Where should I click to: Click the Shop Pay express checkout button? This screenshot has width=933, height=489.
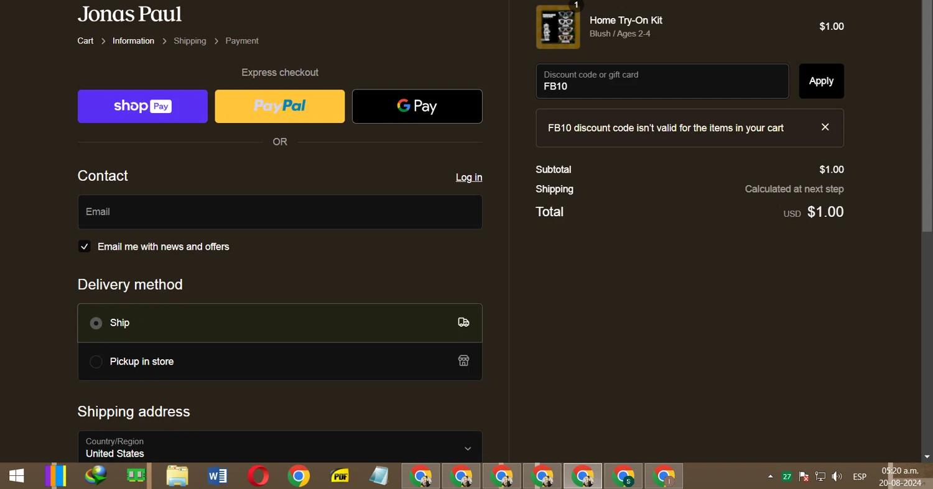click(x=142, y=106)
